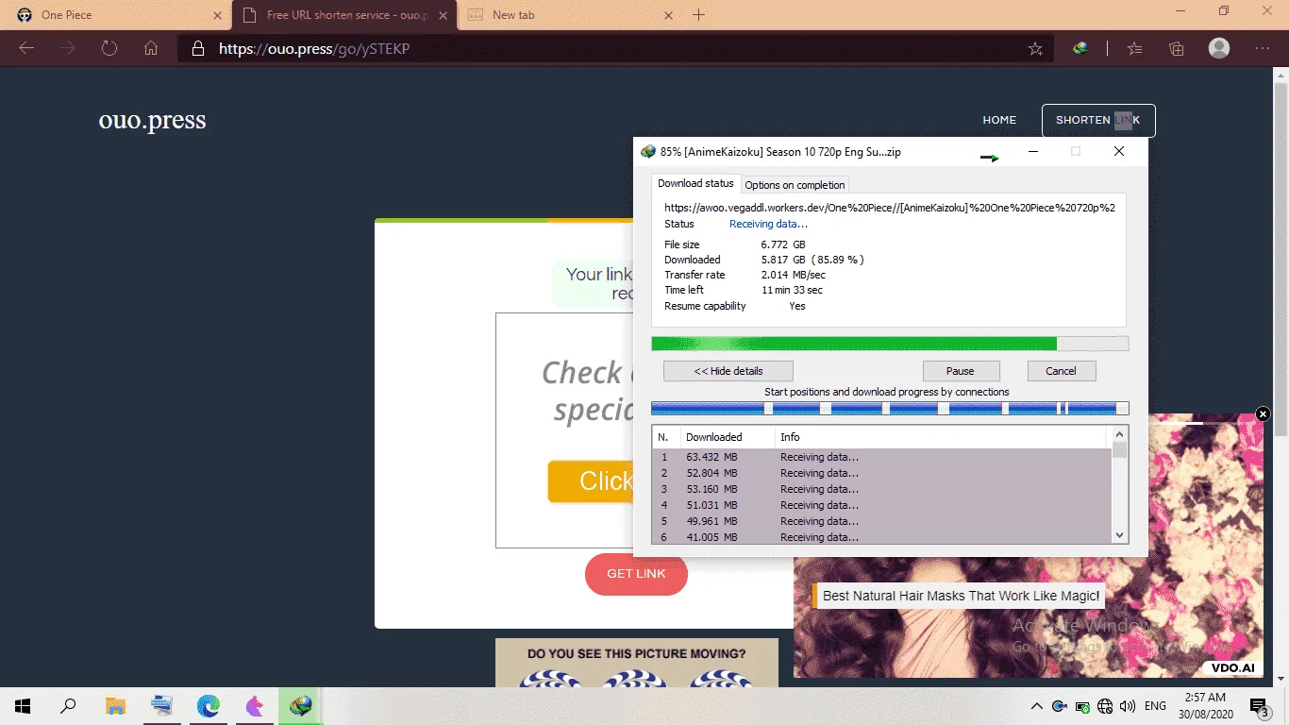Click the SHORTEN LINK button

(x=1098, y=120)
